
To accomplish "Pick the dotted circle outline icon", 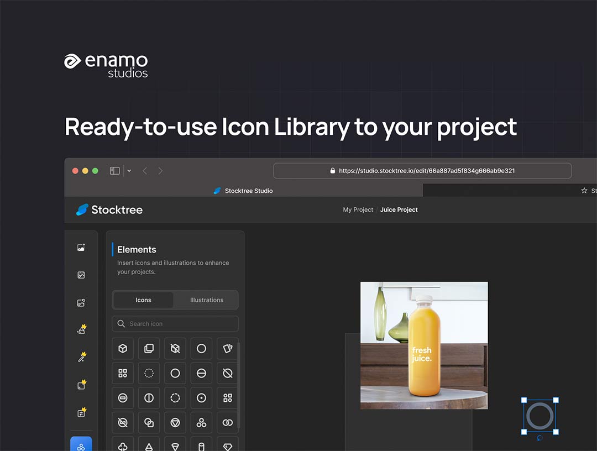I will [149, 374].
